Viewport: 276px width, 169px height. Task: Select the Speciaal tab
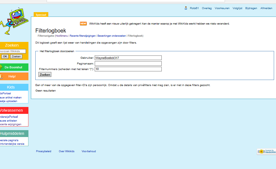tap(41, 15)
